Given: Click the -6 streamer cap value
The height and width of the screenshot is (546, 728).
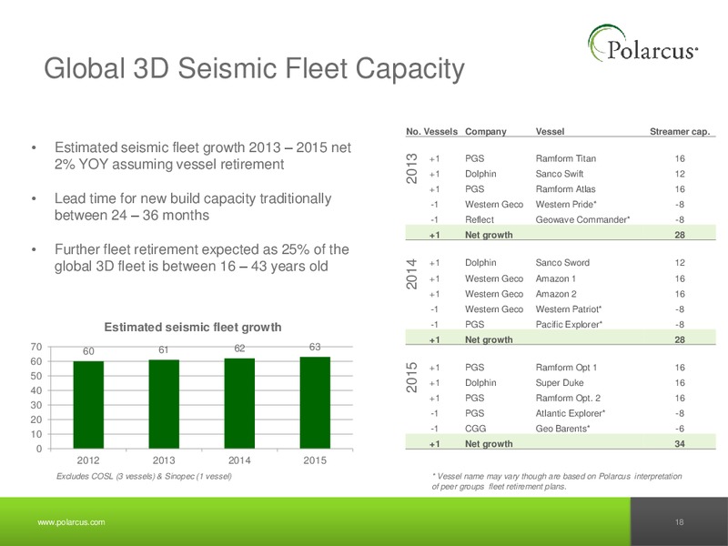Looking at the screenshot, I should [680, 429].
